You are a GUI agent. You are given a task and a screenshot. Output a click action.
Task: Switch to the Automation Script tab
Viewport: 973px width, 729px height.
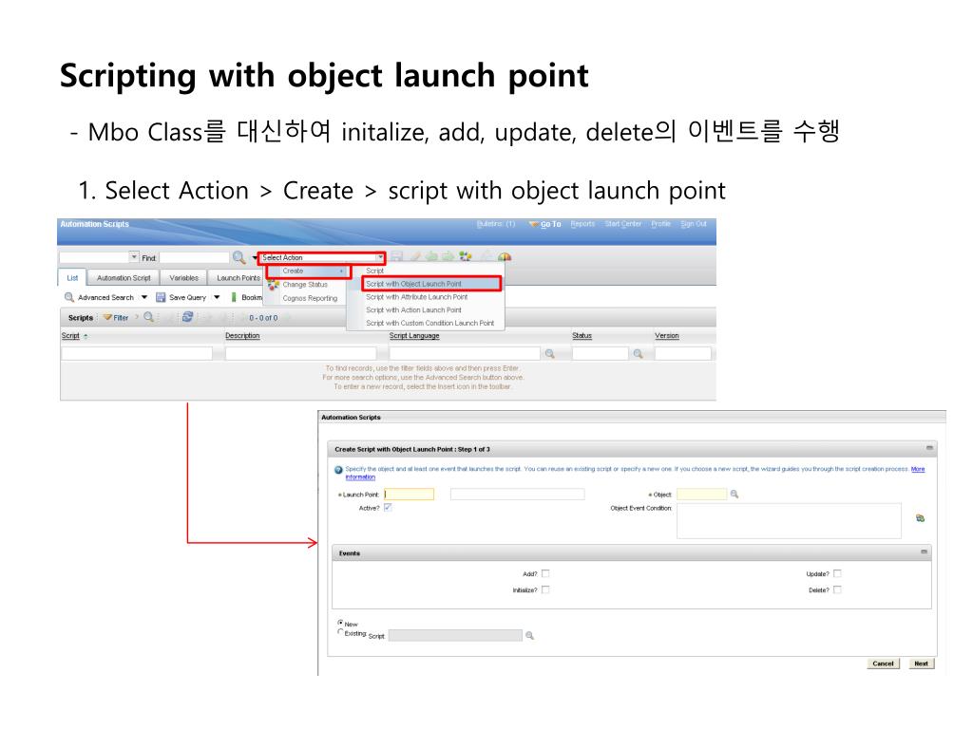124,278
